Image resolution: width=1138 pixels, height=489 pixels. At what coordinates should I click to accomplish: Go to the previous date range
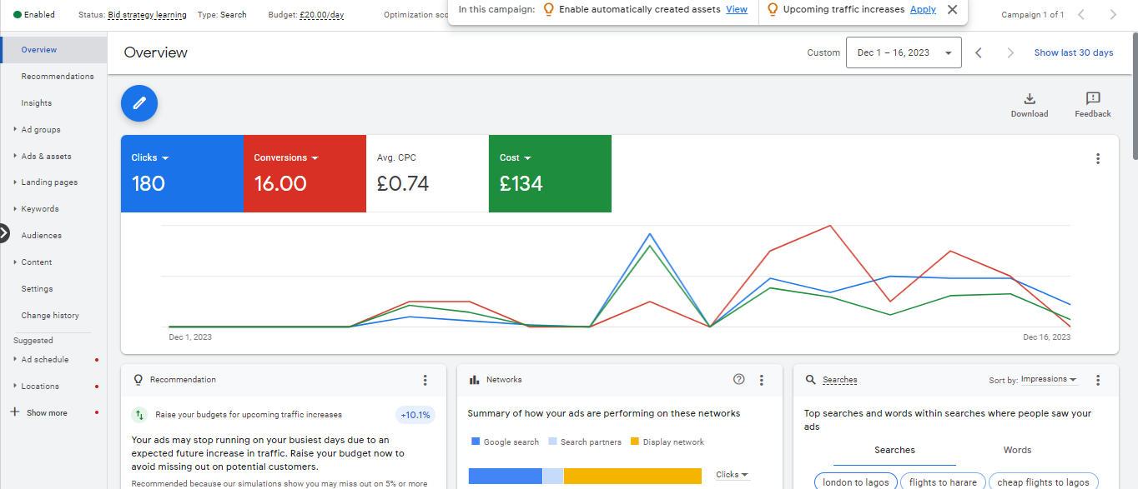979,52
